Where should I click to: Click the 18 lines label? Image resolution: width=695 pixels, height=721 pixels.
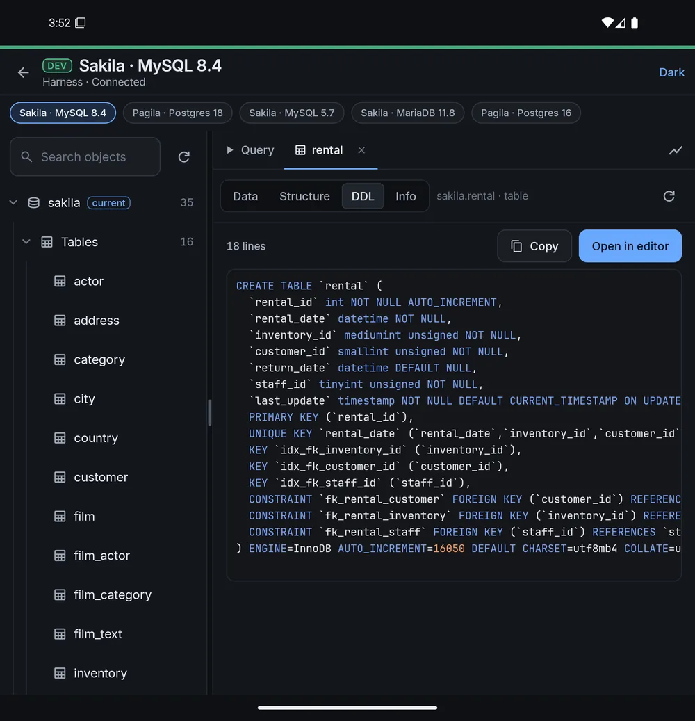(246, 246)
